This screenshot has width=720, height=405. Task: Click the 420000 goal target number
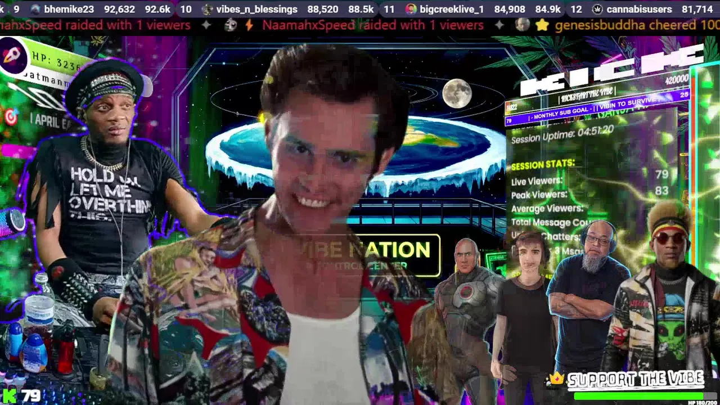676,79
